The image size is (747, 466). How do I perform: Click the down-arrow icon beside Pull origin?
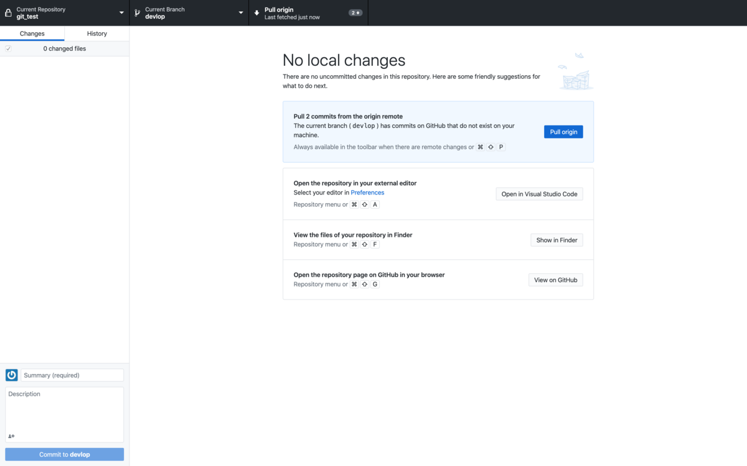coord(256,12)
